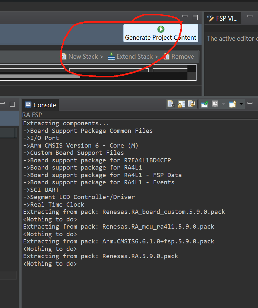Click '->Board Support Package Common Files' line
The image size is (258, 308).
(88, 131)
